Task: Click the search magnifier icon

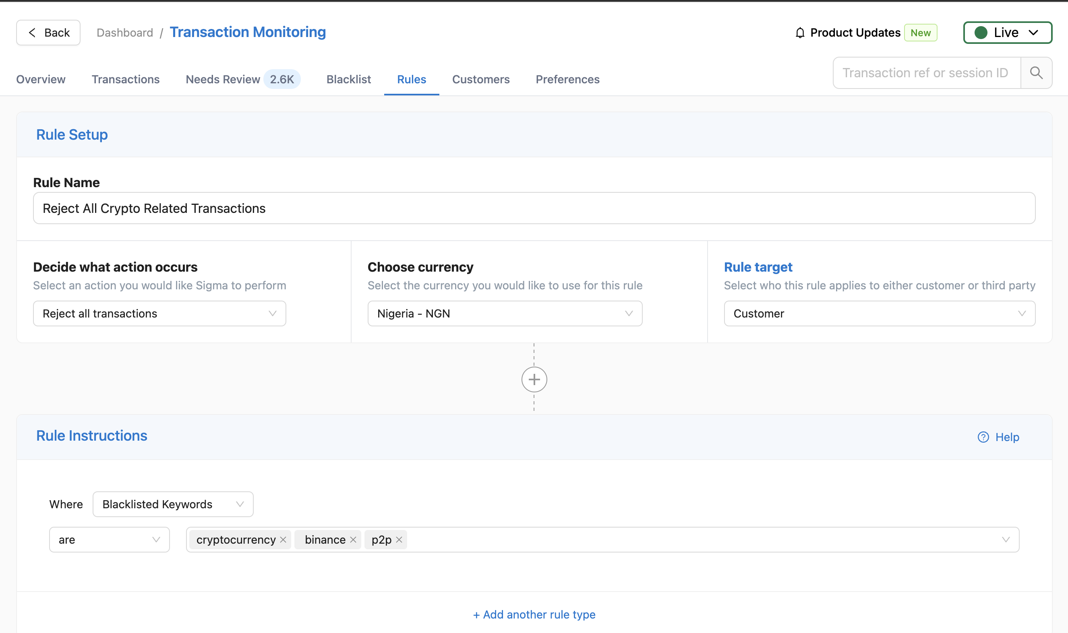Action: point(1036,73)
